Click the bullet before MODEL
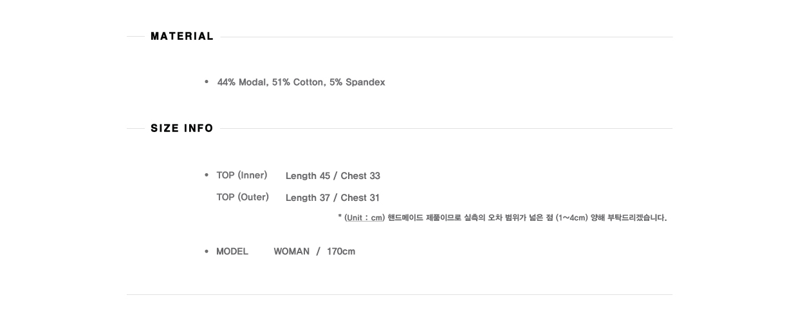The height and width of the screenshot is (322, 785). tap(207, 251)
